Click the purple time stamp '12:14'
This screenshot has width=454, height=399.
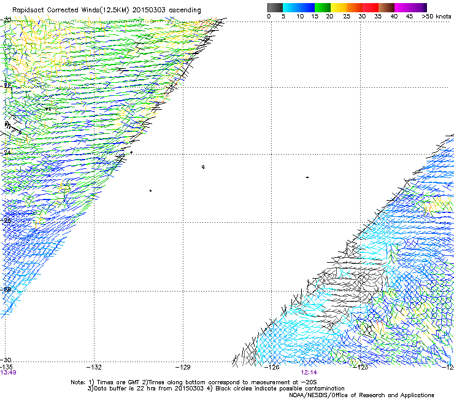pos(309,373)
